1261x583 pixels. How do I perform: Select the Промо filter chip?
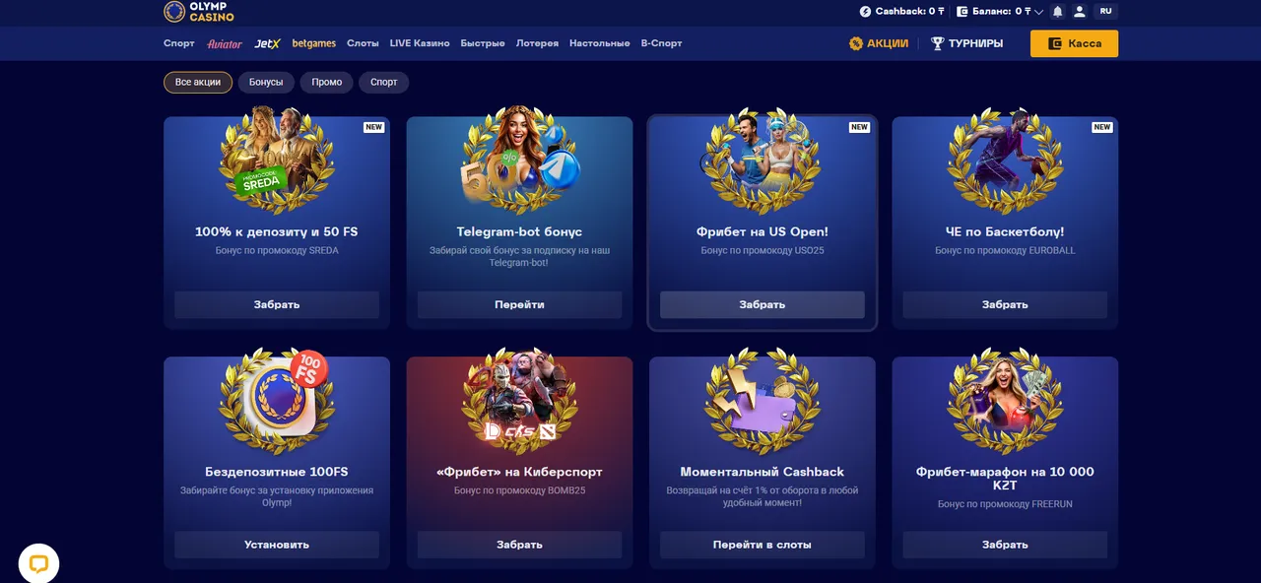[x=327, y=83]
